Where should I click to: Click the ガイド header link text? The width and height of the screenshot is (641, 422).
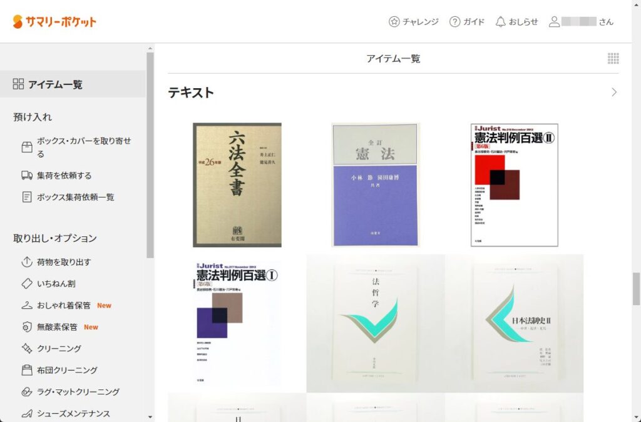[x=473, y=22]
